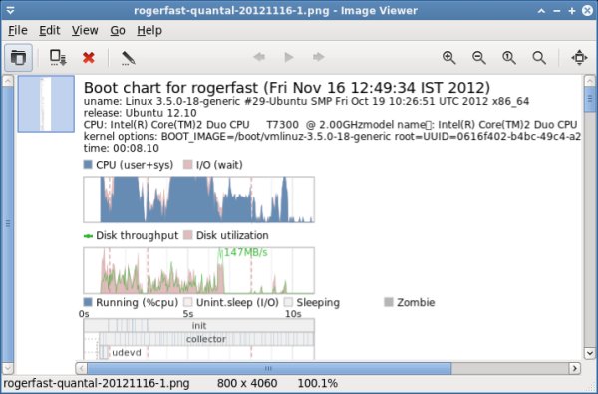Click the I/O (wait) legend swatch

click(187, 165)
